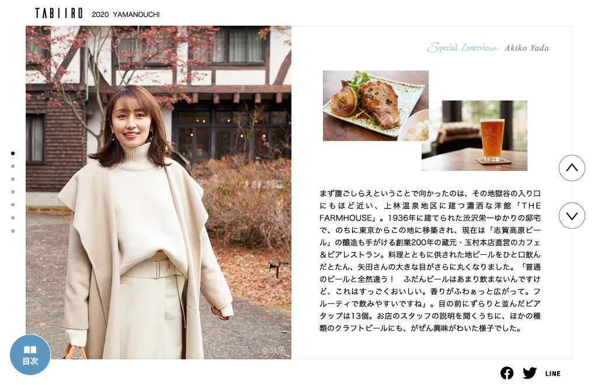598x385 pixels.
Task: Jump to the last page indicator dot
Action: click(x=13, y=231)
